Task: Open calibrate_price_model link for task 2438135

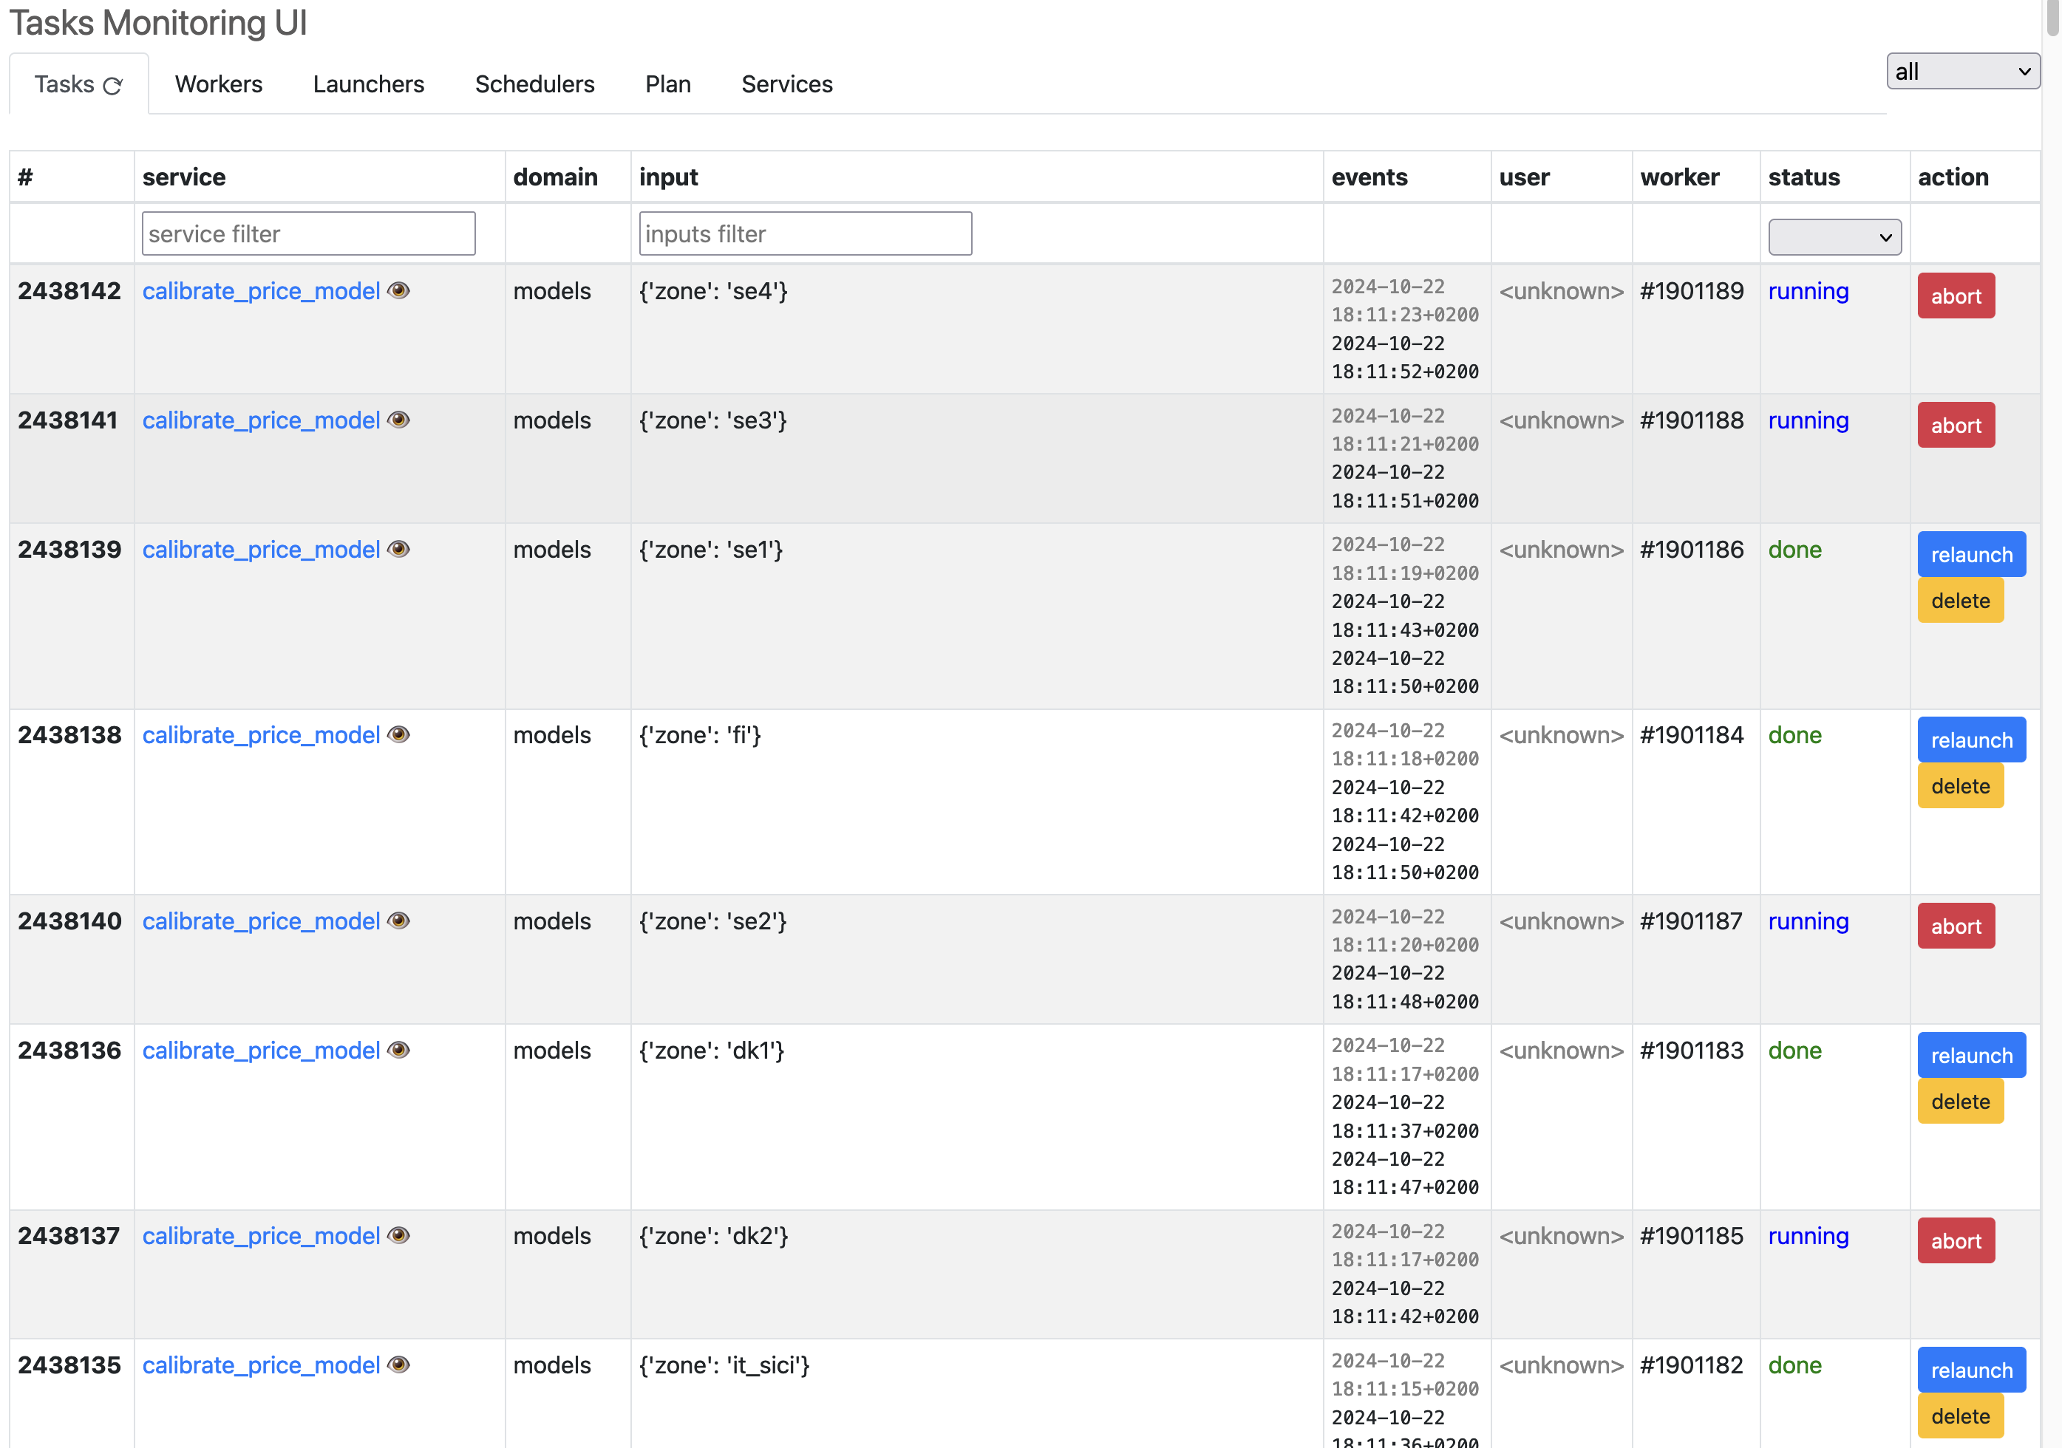Action: 262,1365
